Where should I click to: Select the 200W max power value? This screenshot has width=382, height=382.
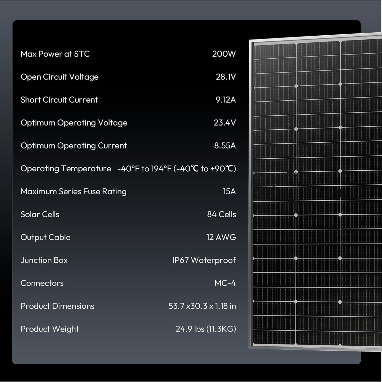(x=224, y=54)
